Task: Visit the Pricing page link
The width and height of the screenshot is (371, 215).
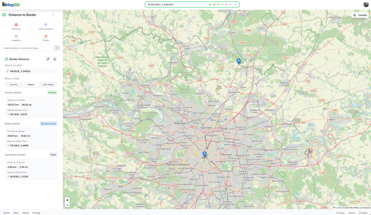Action: [x=36, y=213]
